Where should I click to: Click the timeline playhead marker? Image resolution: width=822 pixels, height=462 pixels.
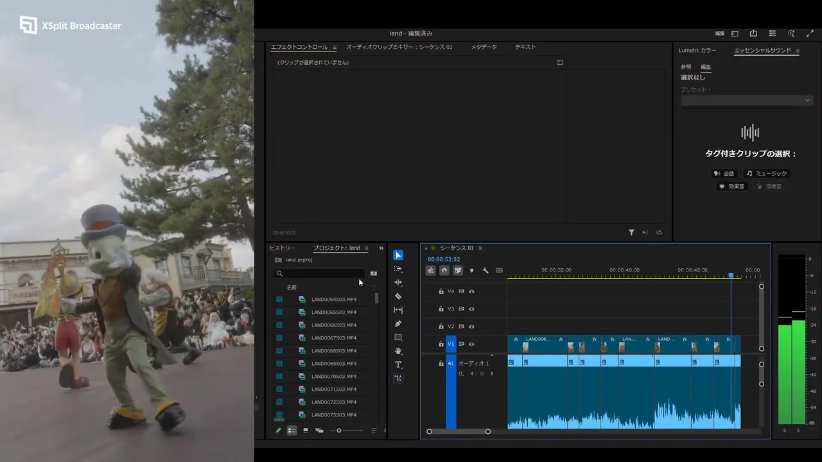pyautogui.click(x=731, y=275)
